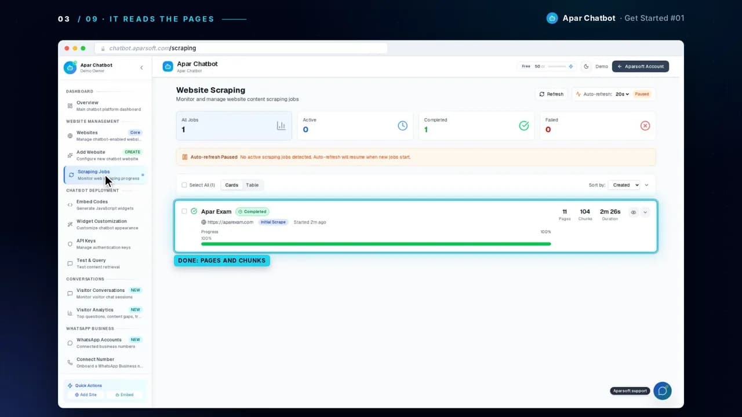This screenshot has width=742, height=417.
Task: Click the Embed Codes brackets icon
Action: [x=70, y=205]
